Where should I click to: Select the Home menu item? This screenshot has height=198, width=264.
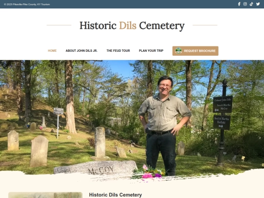tap(52, 51)
